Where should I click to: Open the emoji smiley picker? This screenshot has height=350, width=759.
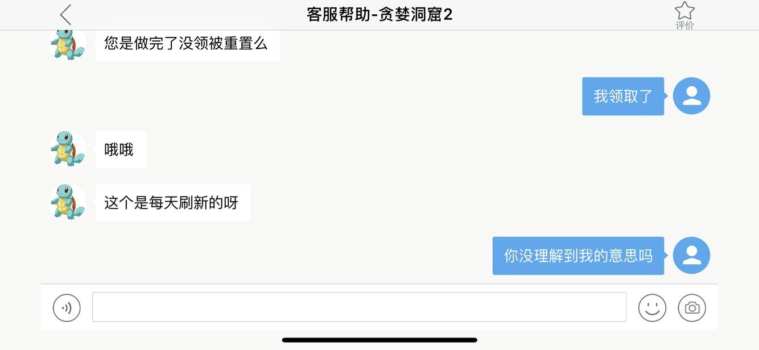(652, 307)
